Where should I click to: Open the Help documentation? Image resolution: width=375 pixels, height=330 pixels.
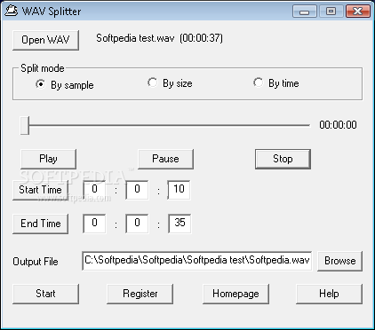(x=329, y=294)
